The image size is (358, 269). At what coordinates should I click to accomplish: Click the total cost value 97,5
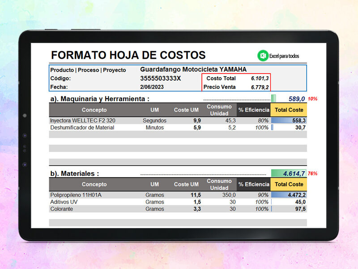pos(300,209)
